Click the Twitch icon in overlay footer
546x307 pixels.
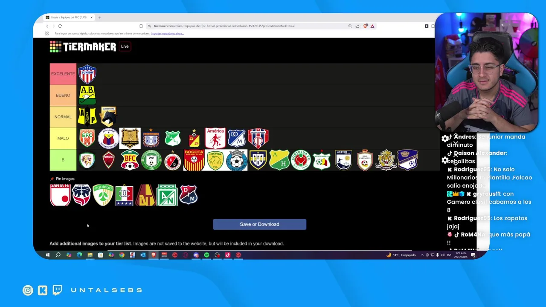(x=57, y=290)
